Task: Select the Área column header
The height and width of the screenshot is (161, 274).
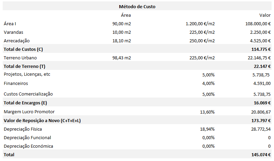Action: pyautogui.click(x=126, y=15)
